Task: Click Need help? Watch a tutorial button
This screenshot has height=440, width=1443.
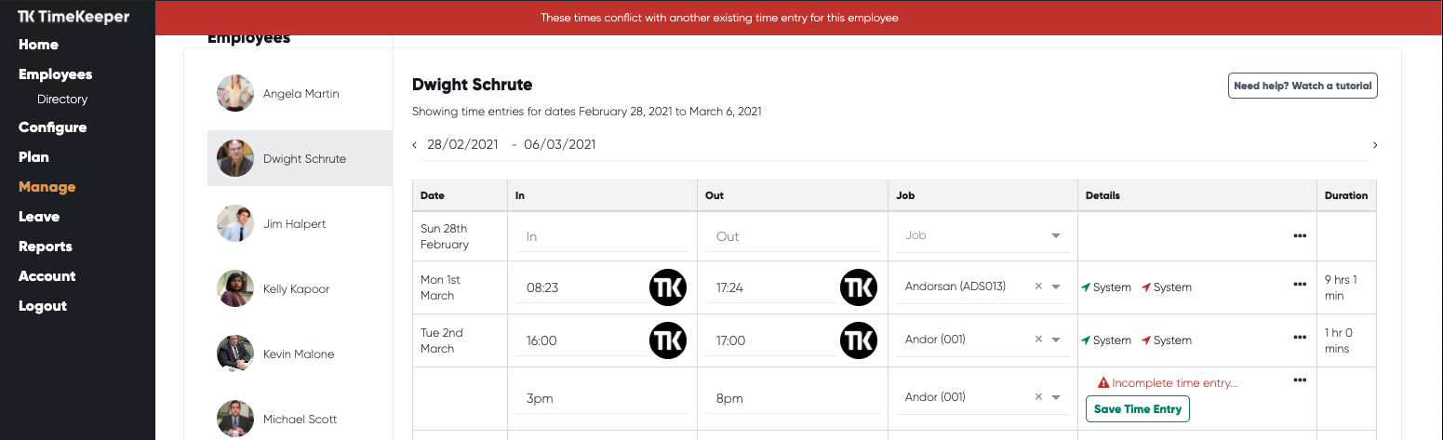Action: [1303, 86]
